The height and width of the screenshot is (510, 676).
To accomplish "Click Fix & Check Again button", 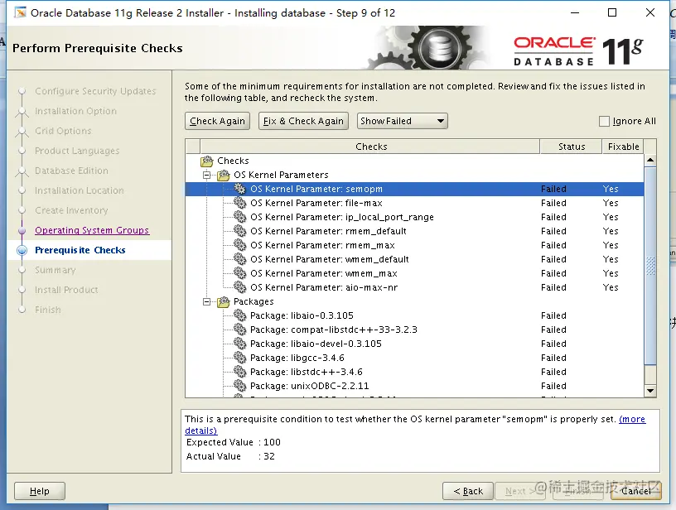I will [x=303, y=121].
